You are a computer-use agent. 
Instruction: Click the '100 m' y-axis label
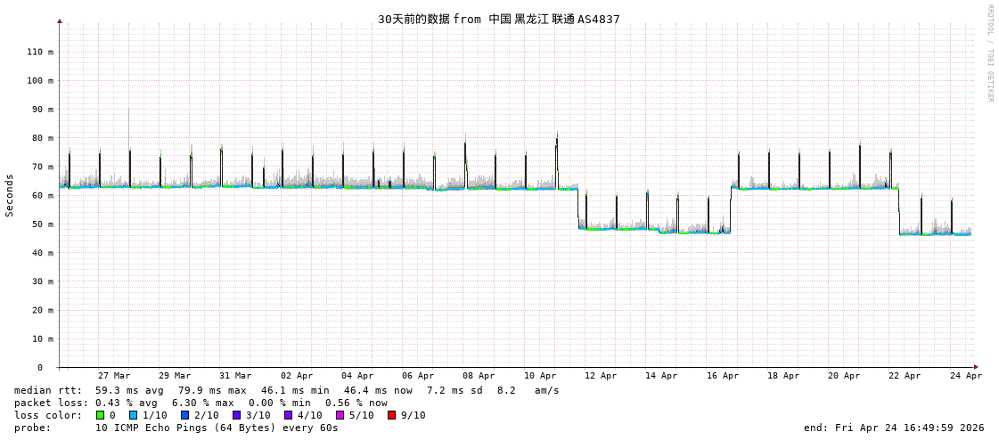[40, 80]
